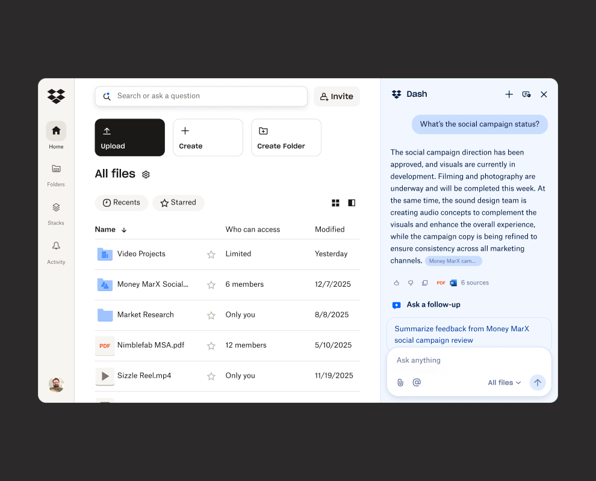Open the 6 sources link
Screen dimensions: 596x481
(475, 283)
